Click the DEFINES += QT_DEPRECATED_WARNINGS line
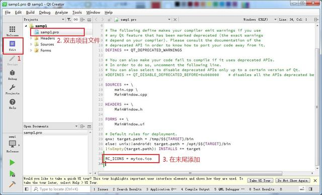 click(143, 50)
